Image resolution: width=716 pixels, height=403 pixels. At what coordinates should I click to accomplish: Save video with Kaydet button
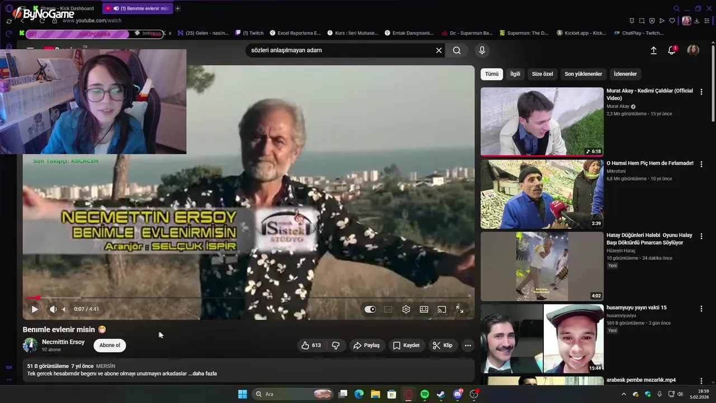click(406, 345)
